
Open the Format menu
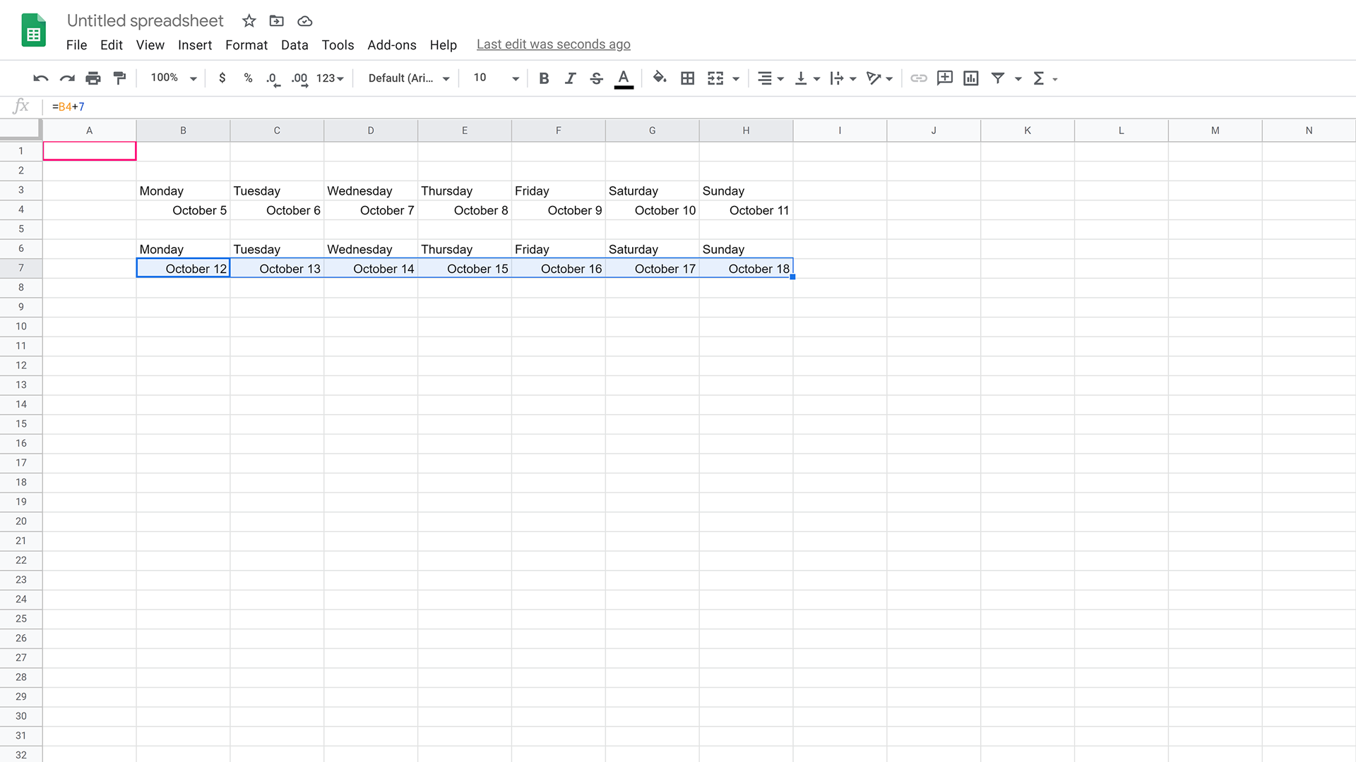246,44
